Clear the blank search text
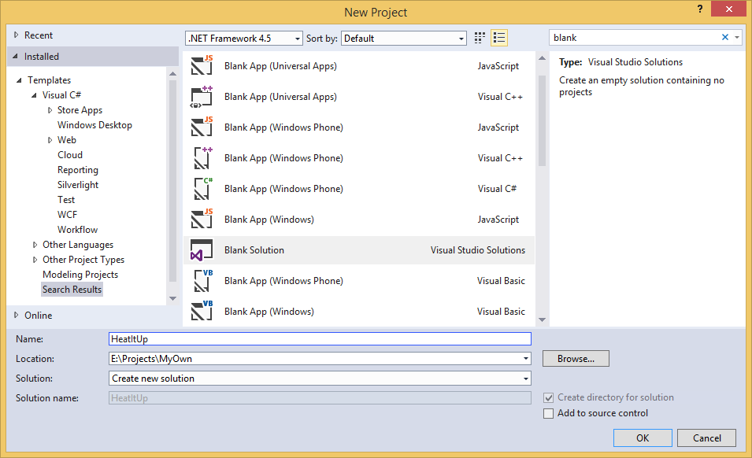Screen dimensions: 752x458 (724, 37)
